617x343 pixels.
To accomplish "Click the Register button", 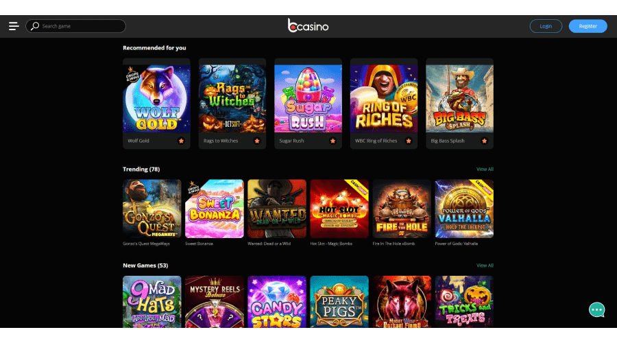I will [588, 26].
